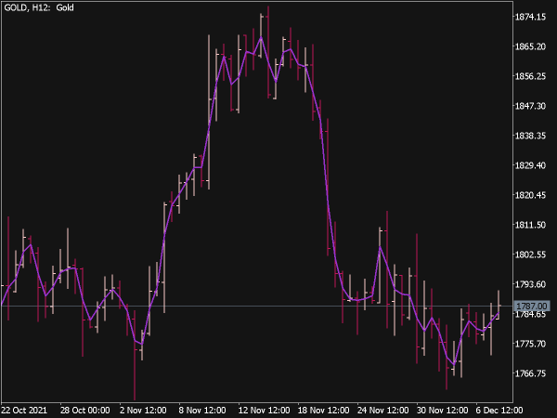Click the 1829.40 price axis label
The image size is (557, 418).
point(530,165)
